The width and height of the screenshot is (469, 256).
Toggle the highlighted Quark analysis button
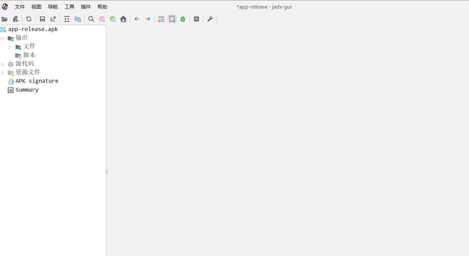(x=172, y=19)
